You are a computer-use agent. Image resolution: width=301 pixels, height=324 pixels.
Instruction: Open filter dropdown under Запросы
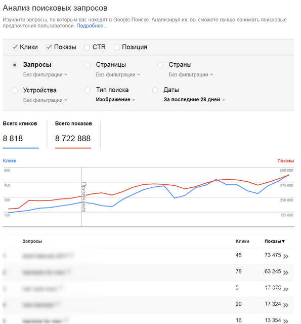tap(45, 74)
